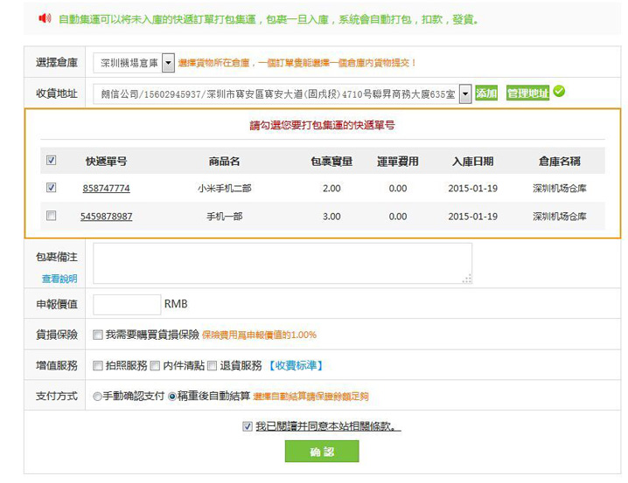628x483 pixels.
Task: Click date 2015-01-19 in 858747774 row
Action: click(472, 189)
